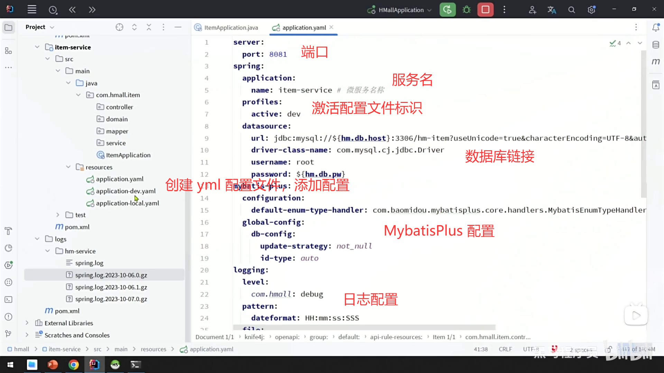664x373 pixels.
Task: Open the main hamburger menu
Action: 32,10
